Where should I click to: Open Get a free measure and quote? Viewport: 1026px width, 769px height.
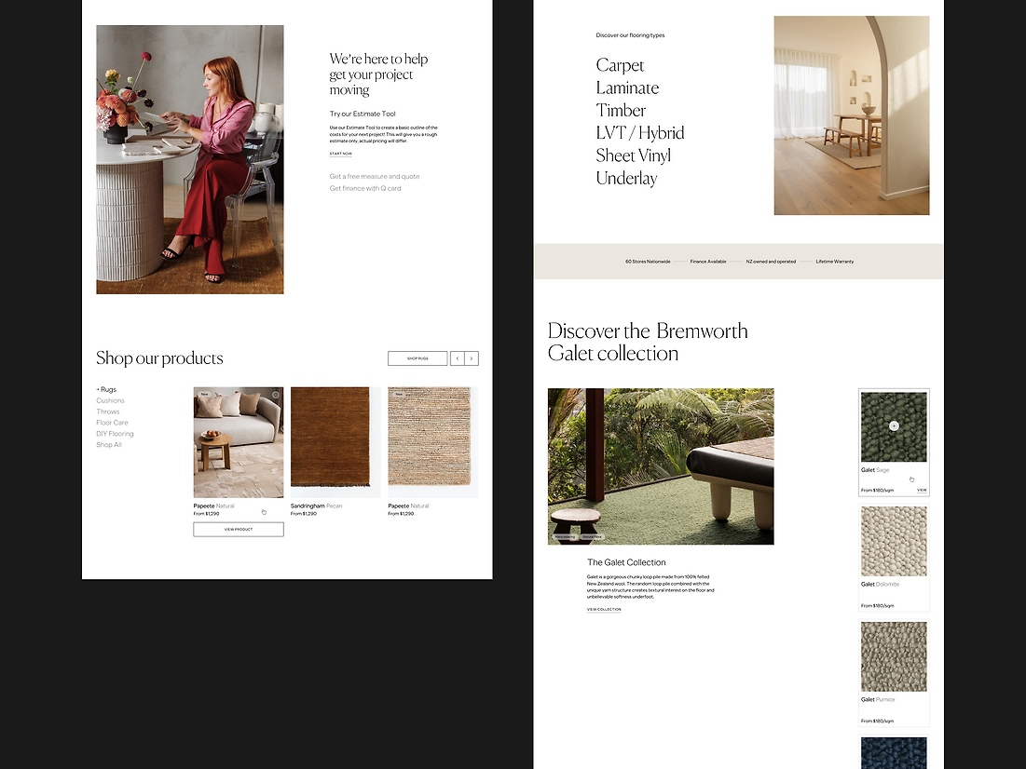(x=375, y=176)
